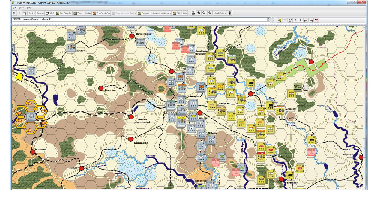Open the zoom level select dropdown
384x210 pixels.
(x=205, y=13)
